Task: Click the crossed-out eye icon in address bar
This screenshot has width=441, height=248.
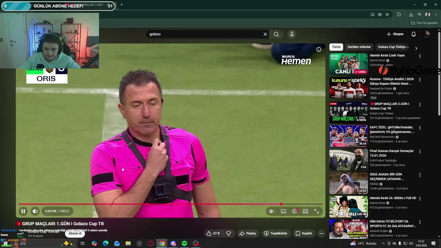Action: pos(380,14)
